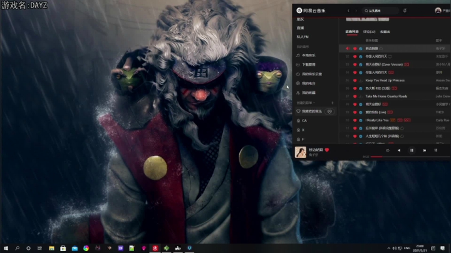The width and height of the screenshot is (451, 253).
Task: Collapse the 创建的歌单 section
Action: [x=306, y=103]
